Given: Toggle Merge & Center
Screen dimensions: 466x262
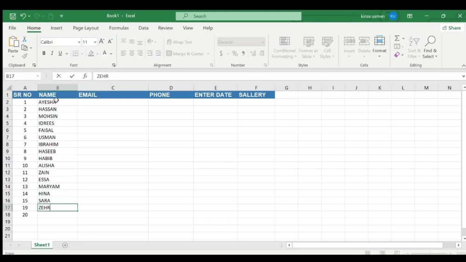Looking at the screenshot, I should [185, 54].
